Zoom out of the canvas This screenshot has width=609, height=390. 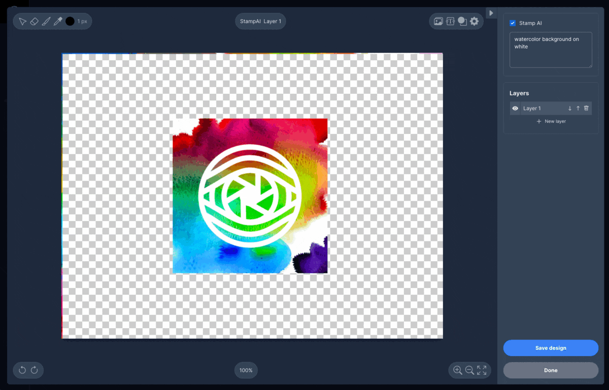(x=469, y=370)
